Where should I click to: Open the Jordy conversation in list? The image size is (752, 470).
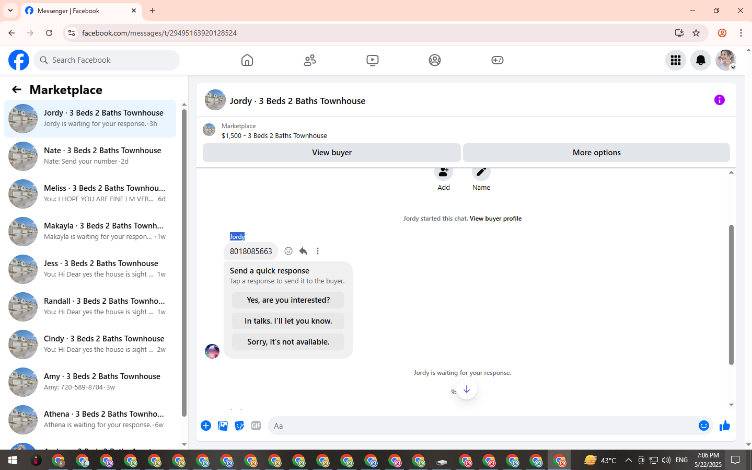point(90,119)
